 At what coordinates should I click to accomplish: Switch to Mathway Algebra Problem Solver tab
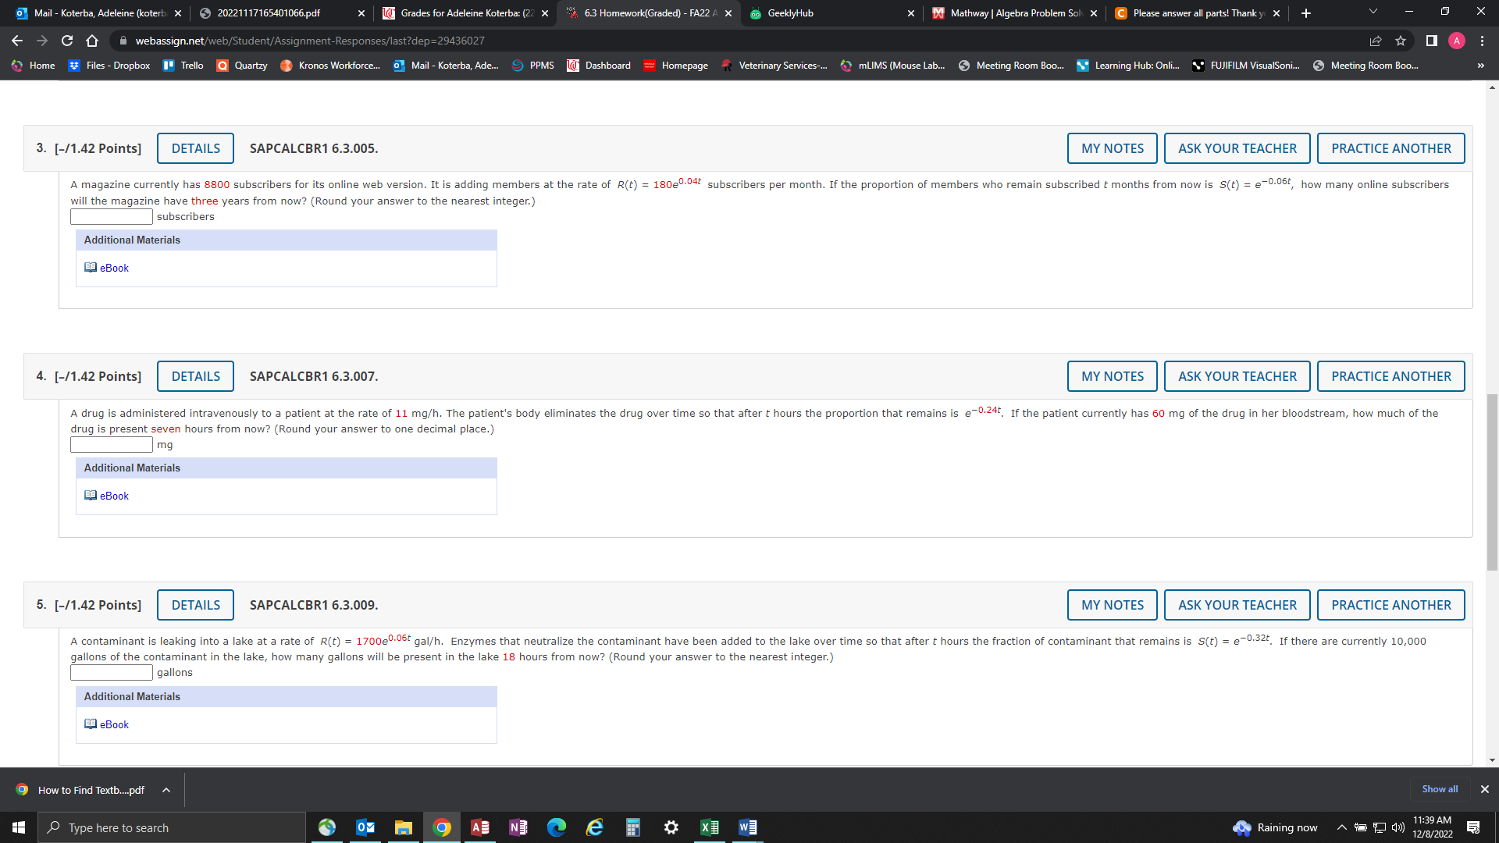point(1014,13)
